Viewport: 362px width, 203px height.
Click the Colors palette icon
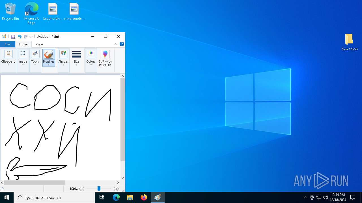click(x=91, y=54)
